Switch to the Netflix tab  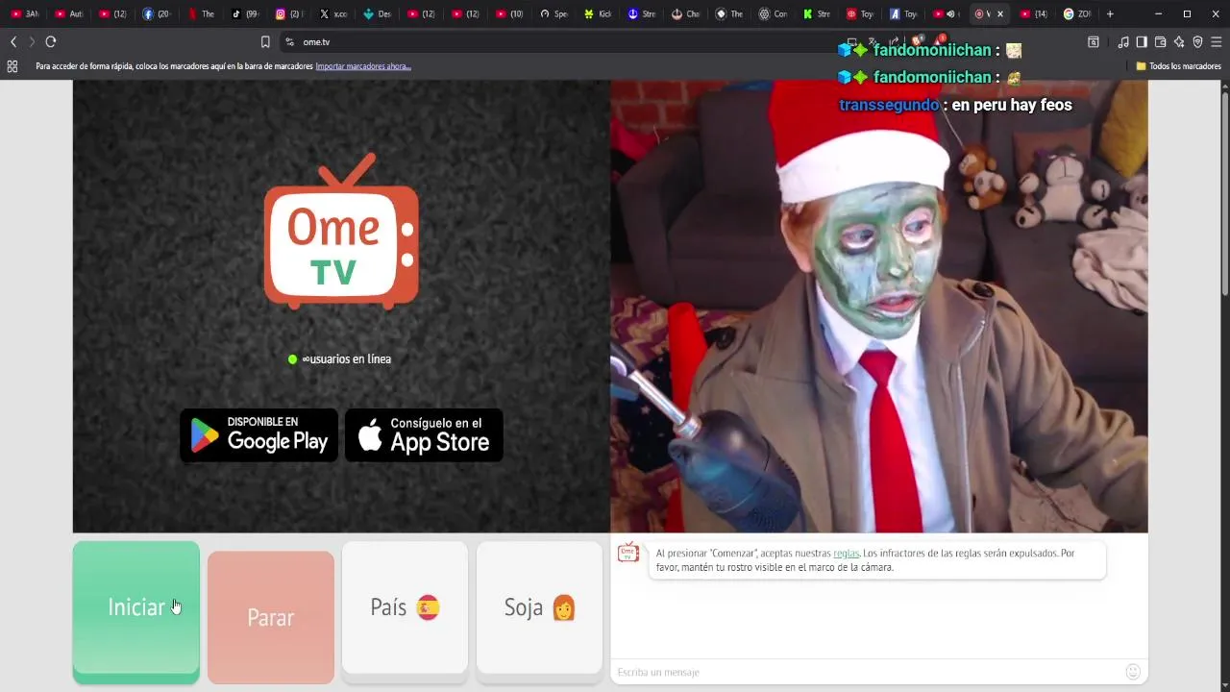pyautogui.click(x=202, y=13)
